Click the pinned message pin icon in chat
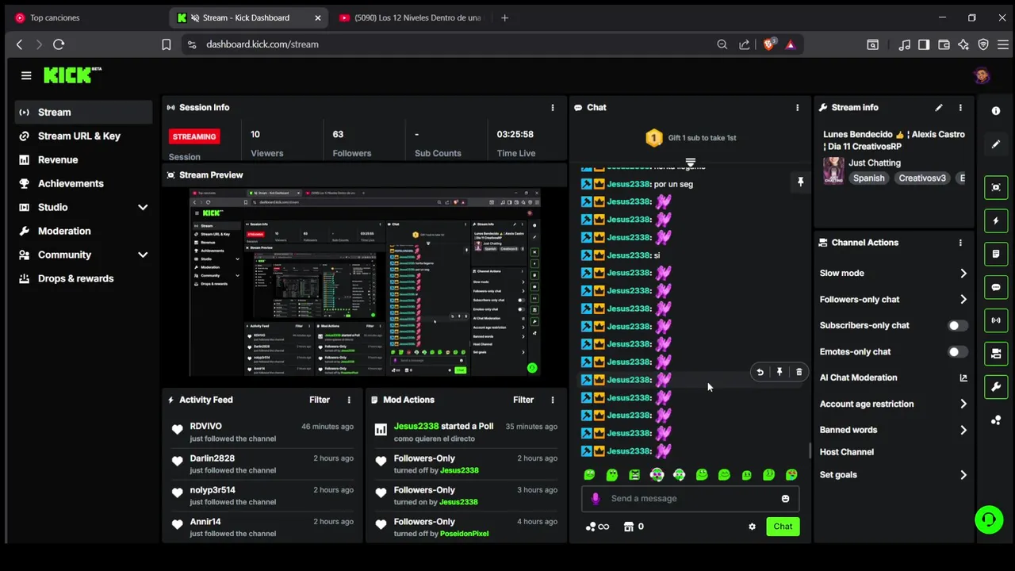 pyautogui.click(x=800, y=182)
